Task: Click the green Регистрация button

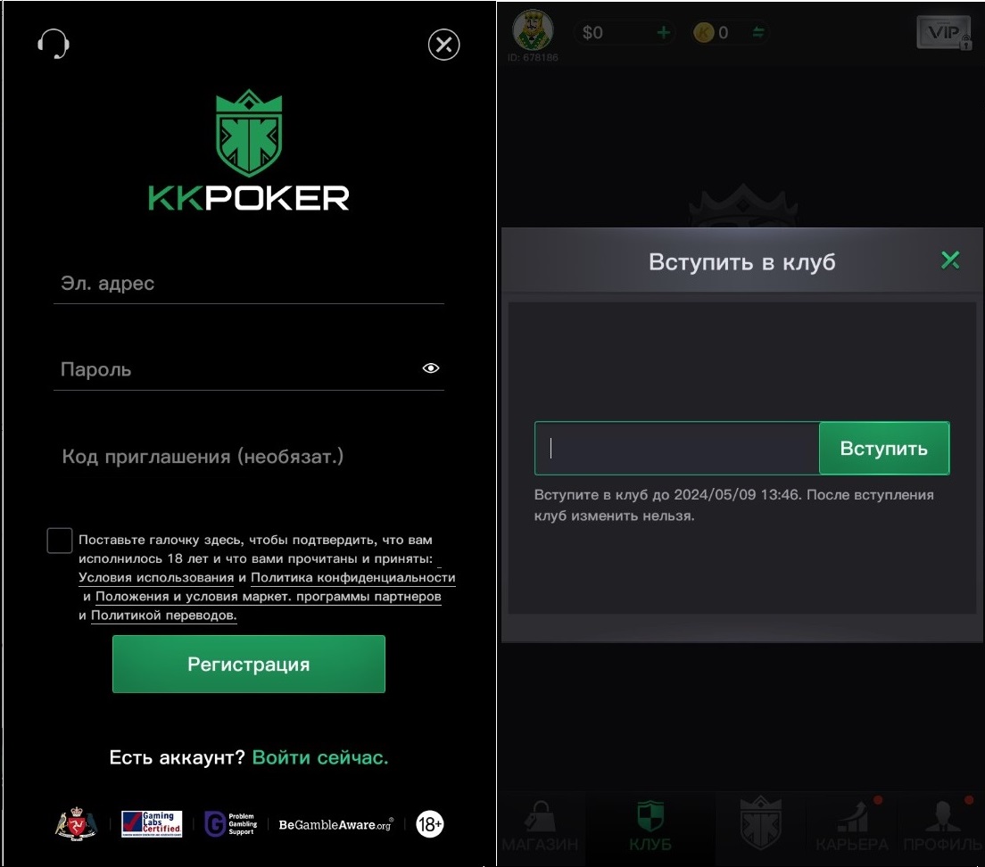Action: point(249,665)
